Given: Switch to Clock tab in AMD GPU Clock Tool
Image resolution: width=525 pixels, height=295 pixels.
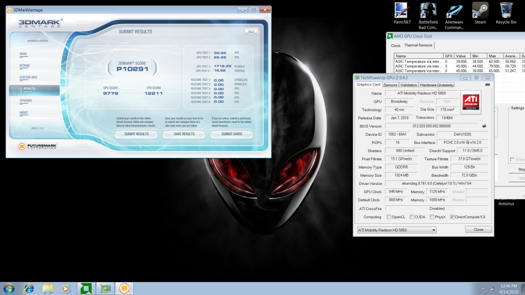Looking at the screenshot, I should (x=395, y=46).
